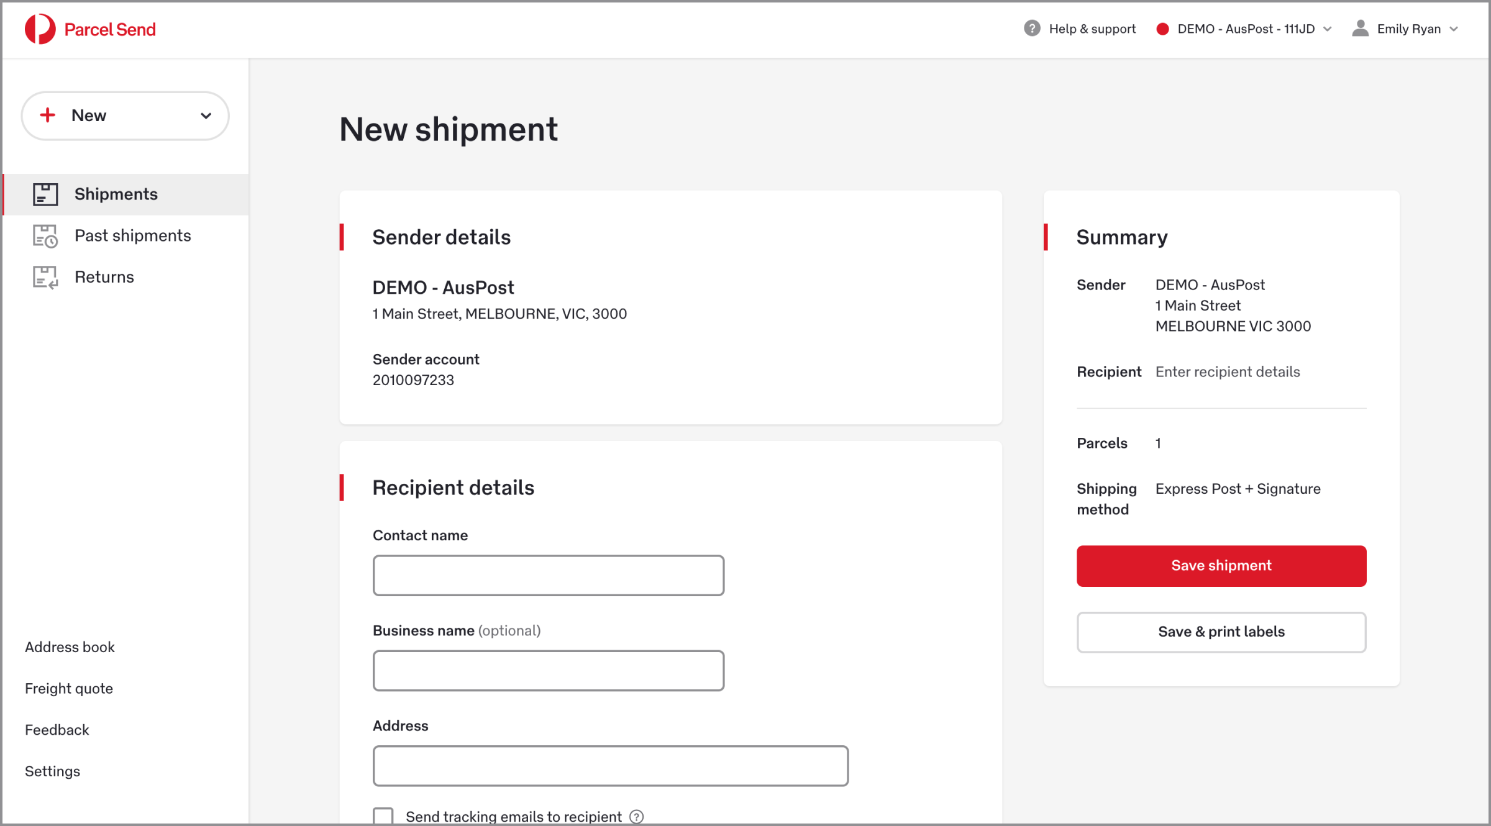Click the 'MELBOURNE VIC 3000' summary line
This screenshot has height=826, width=1491.
[1233, 327]
